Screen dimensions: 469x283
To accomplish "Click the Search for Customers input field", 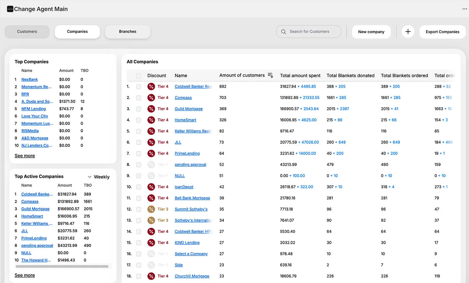I will 309,32.
